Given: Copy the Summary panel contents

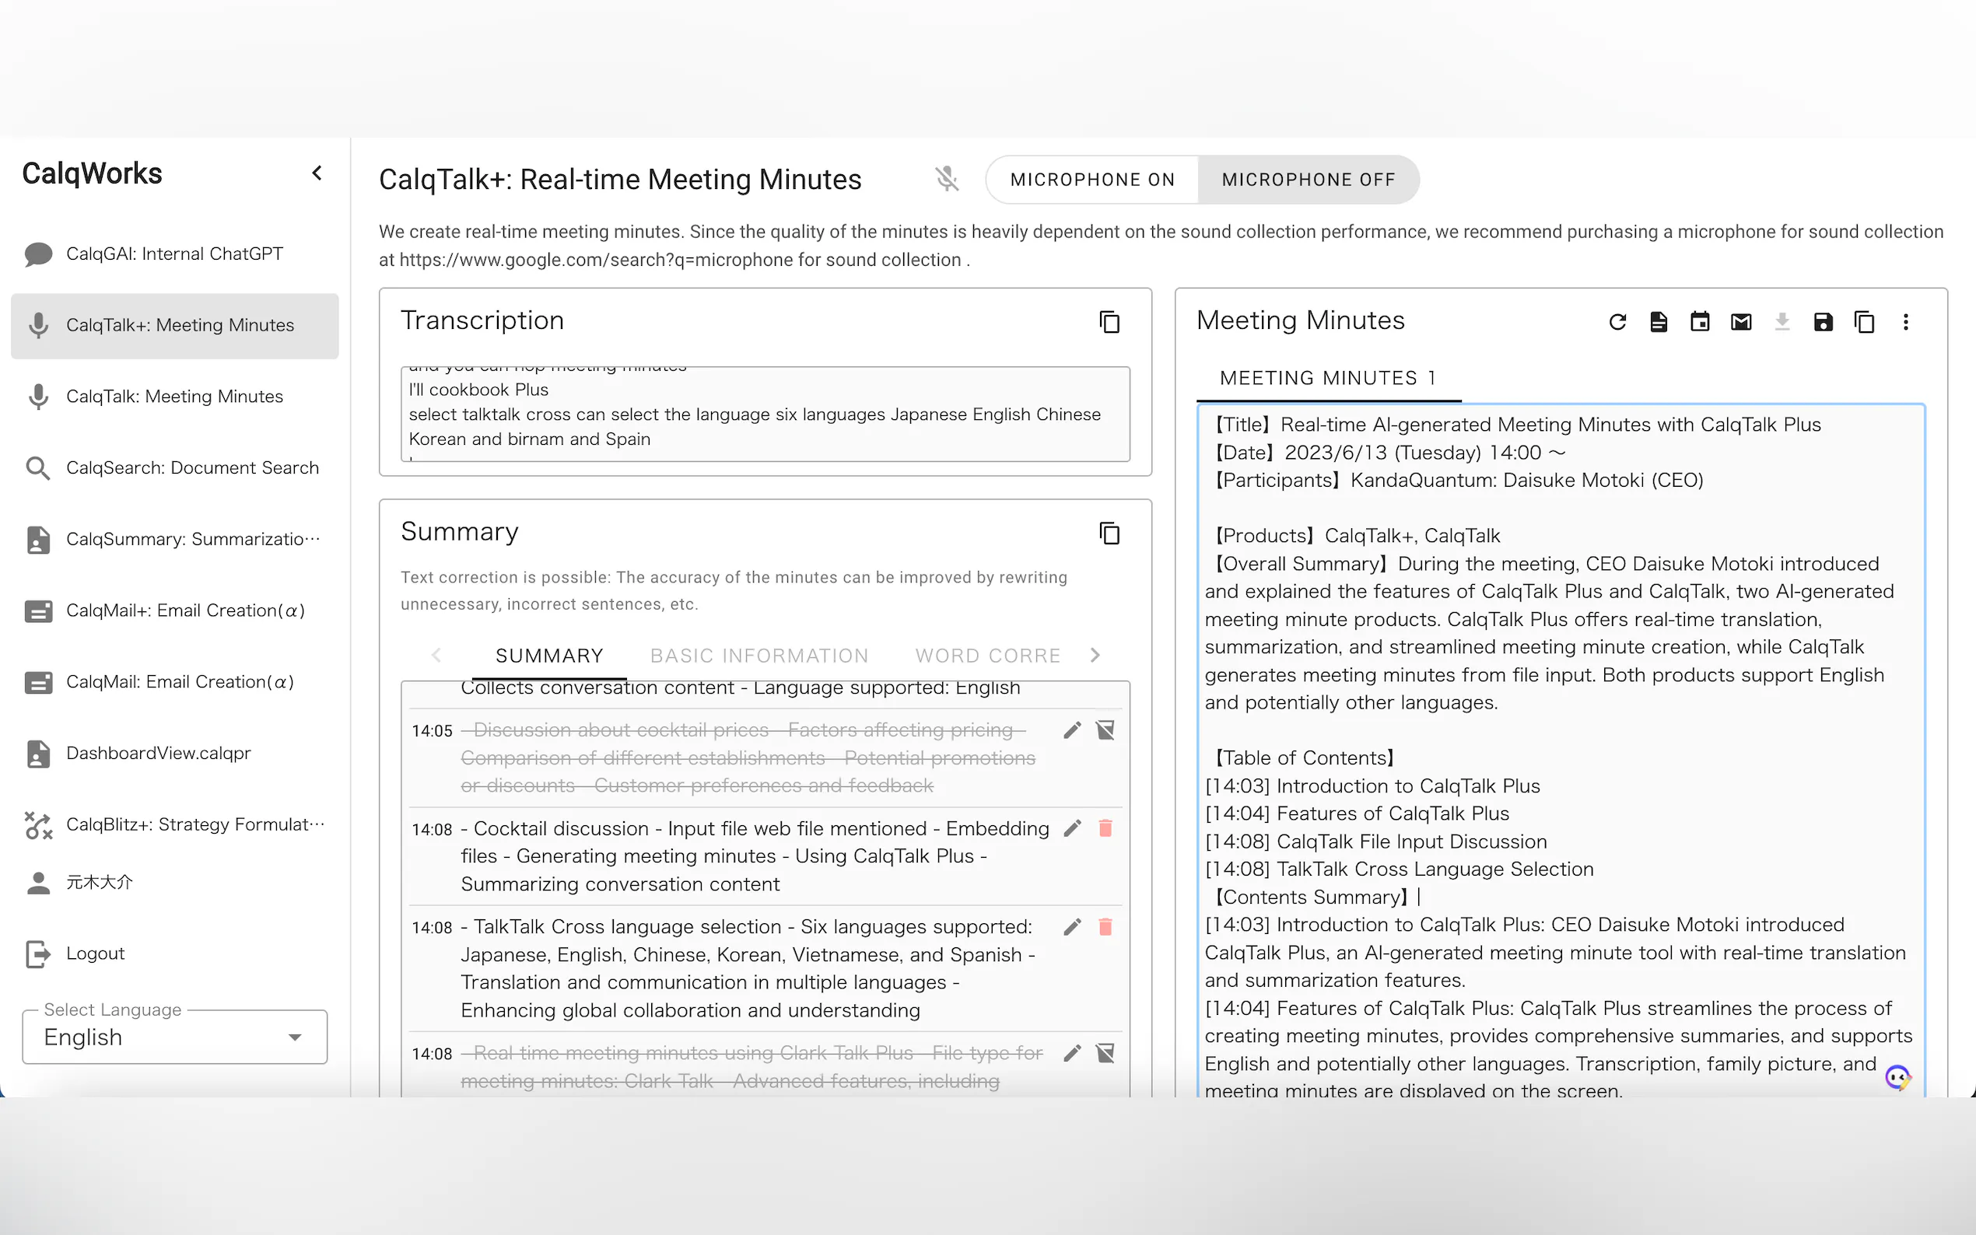Looking at the screenshot, I should (x=1109, y=534).
